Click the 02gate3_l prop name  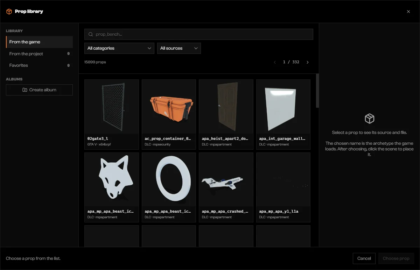point(98,138)
